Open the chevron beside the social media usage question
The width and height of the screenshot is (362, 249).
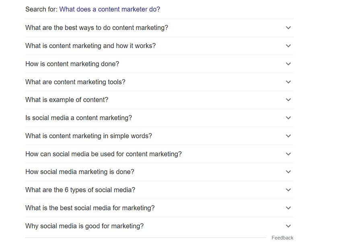(x=288, y=154)
